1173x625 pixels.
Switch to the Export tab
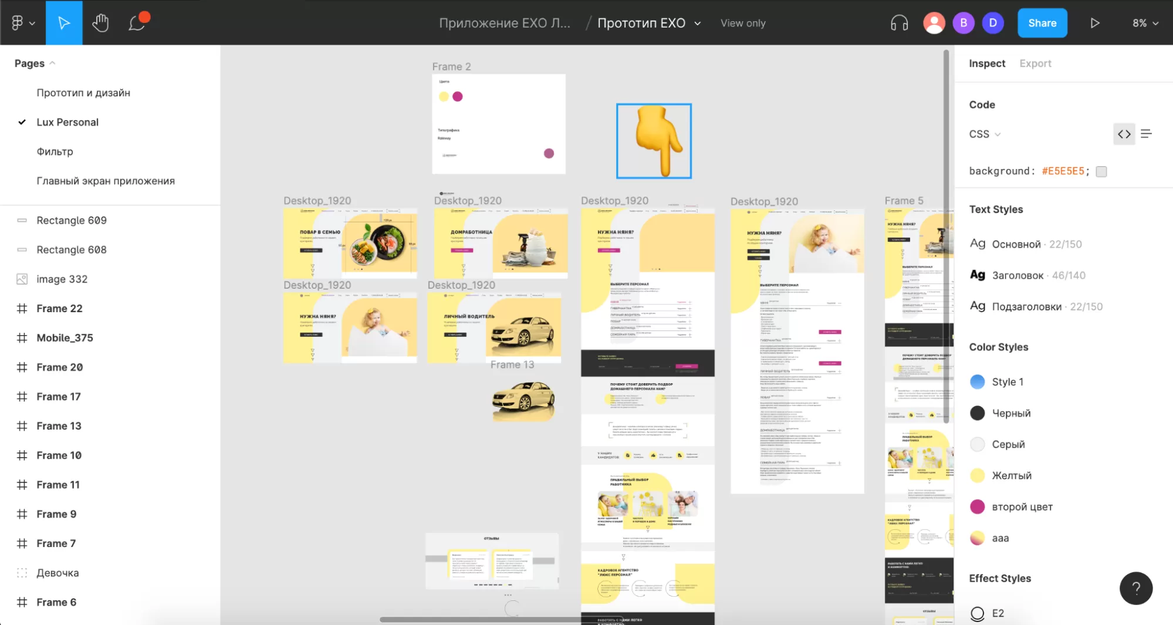pyautogui.click(x=1035, y=63)
